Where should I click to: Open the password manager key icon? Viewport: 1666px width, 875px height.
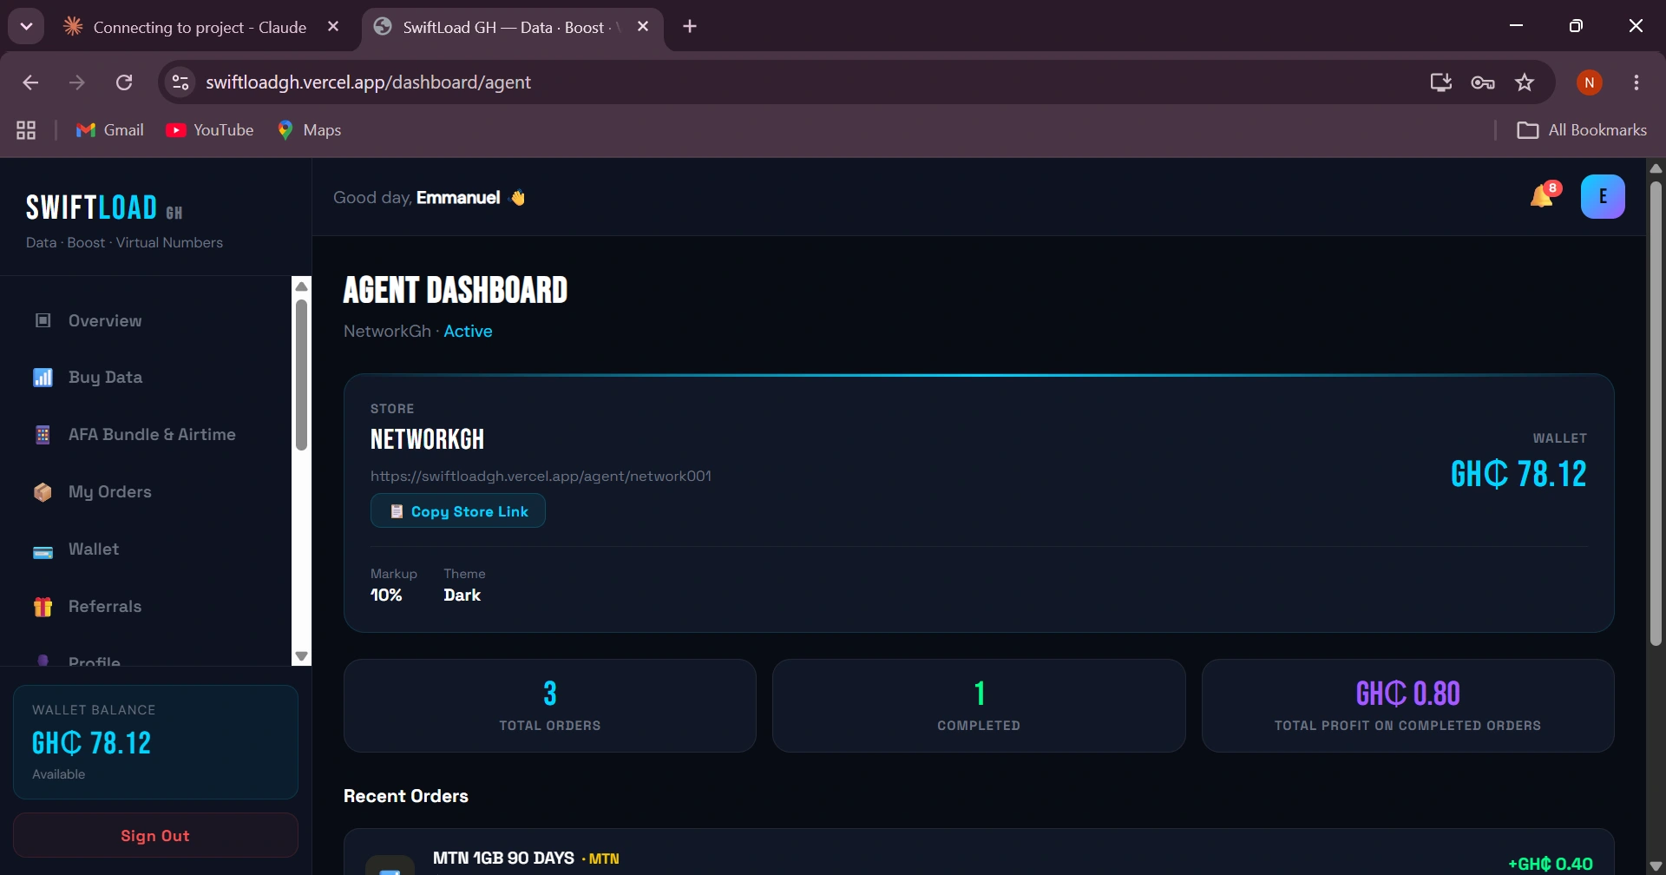click(x=1483, y=82)
